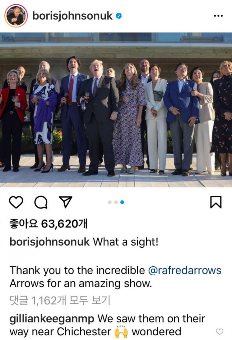
Task: Like the post with the heart icon
Action: (x=16, y=202)
